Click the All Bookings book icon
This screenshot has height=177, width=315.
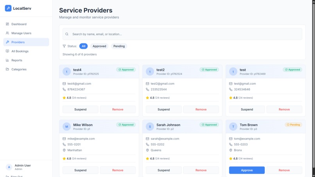(7, 51)
